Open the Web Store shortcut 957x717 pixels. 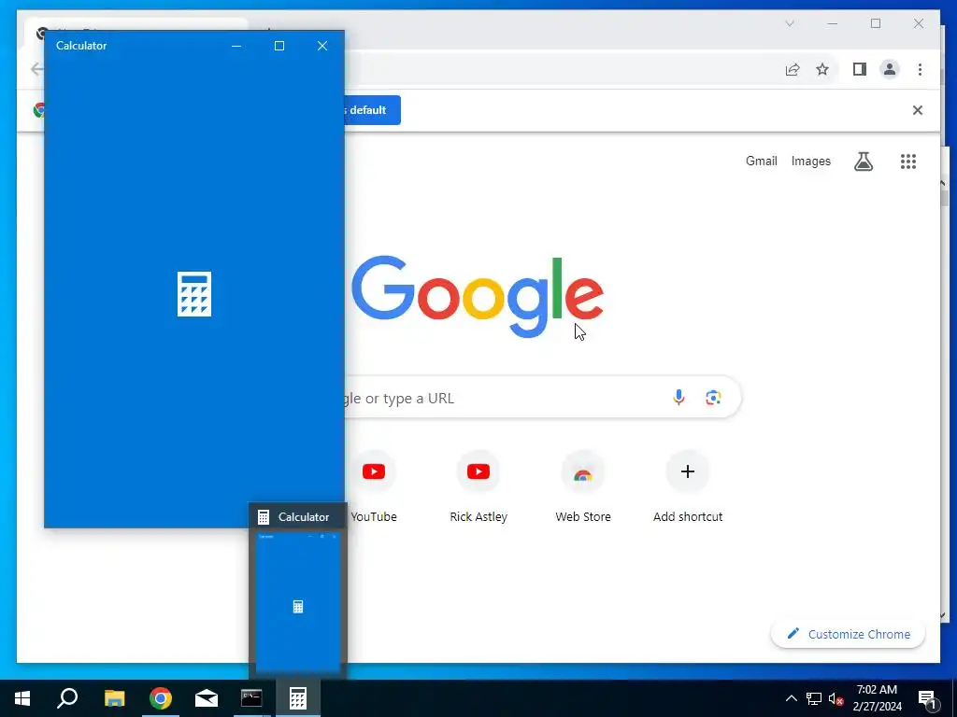pos(583,471)
